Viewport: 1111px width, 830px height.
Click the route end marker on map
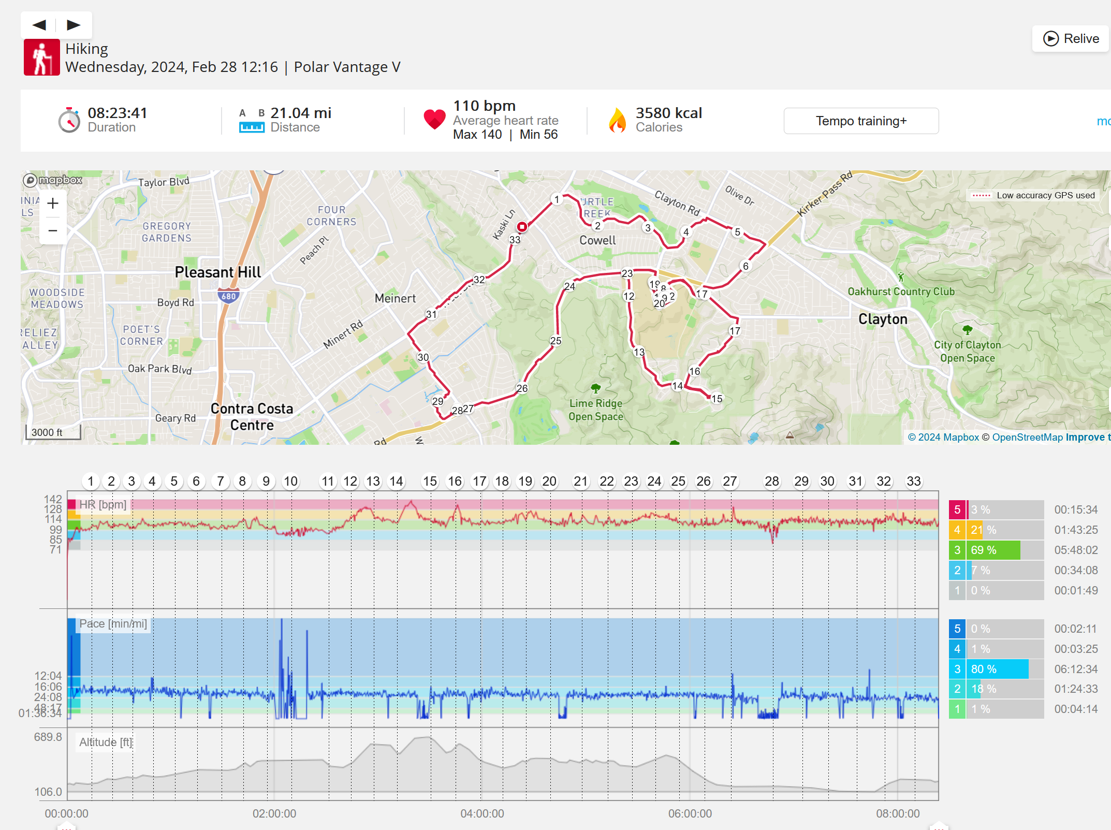522,227
